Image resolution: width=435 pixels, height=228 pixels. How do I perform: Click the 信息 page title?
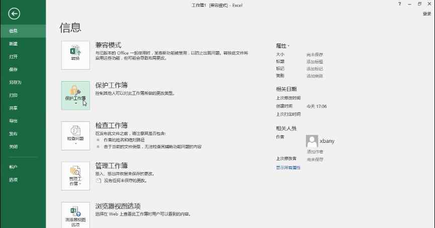click(x=70, y=28)
